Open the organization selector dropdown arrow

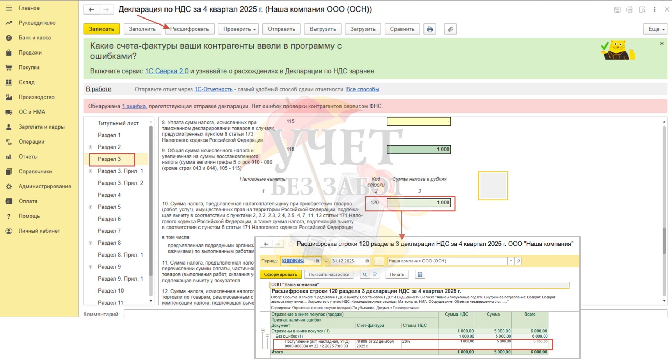(x=511, y=261)
